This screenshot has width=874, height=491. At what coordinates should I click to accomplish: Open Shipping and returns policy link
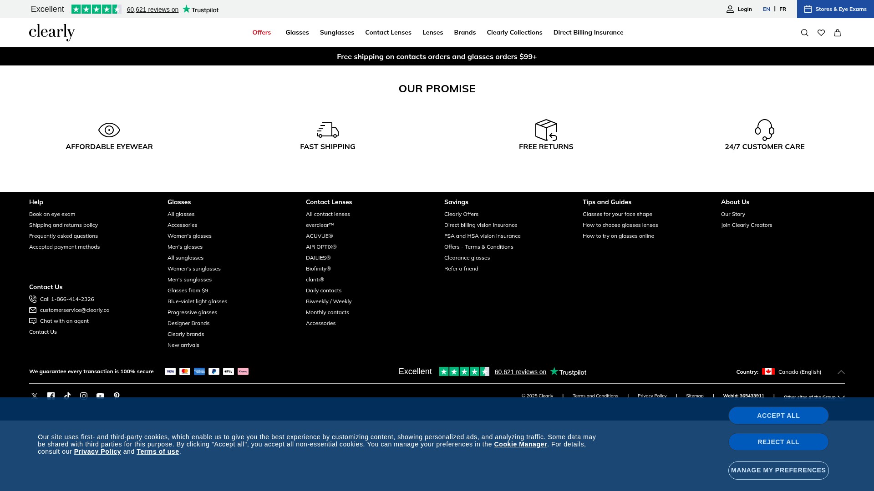click(x=63, y=225)
